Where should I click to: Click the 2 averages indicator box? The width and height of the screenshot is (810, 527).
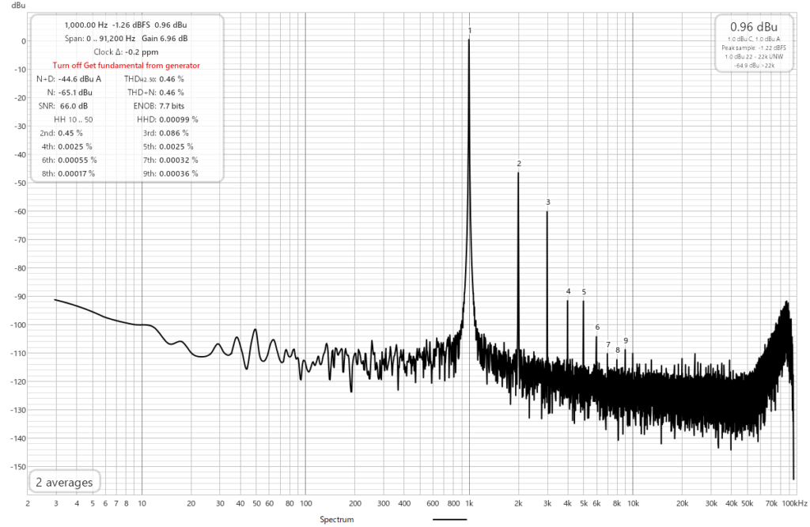[63, 482]
